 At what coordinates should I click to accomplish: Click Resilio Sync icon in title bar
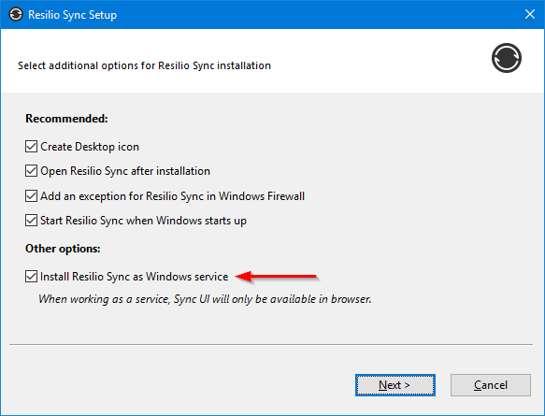pos(16,15)
